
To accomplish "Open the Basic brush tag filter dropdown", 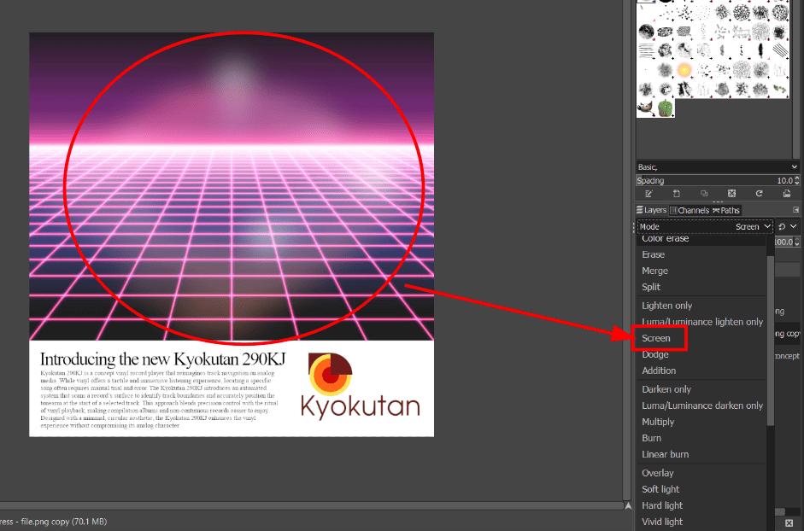I will [x=716, y=166].
